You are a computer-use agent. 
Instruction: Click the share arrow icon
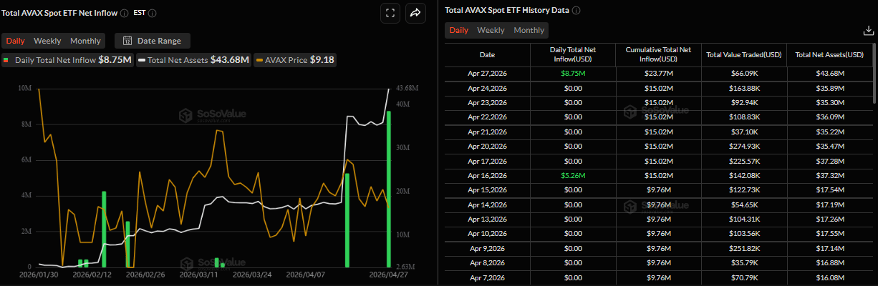[x=416, y=12]
